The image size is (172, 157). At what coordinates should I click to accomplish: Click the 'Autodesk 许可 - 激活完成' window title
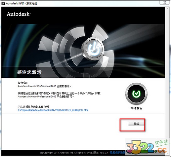pos(21,3)
